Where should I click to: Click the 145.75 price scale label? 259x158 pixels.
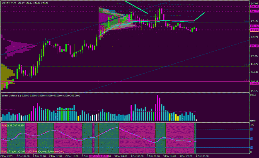pos(254,37)
